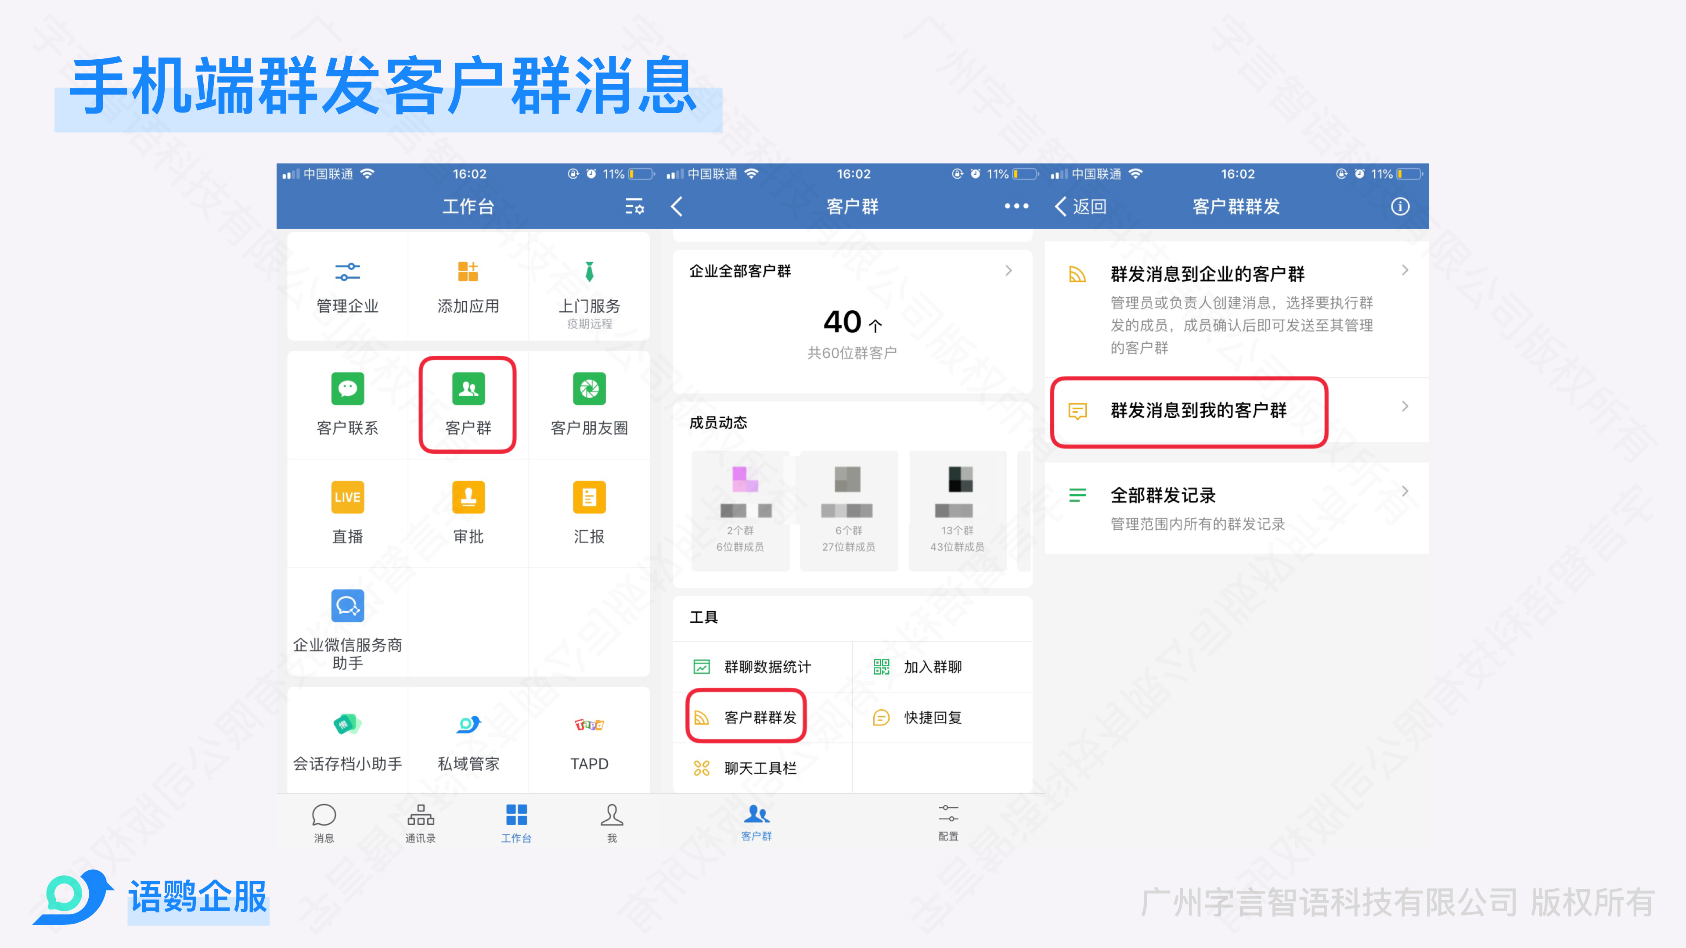Expand 全部群发记录 chevron
This screenshot has width=1686, height=948.
click(x=1405, y=492)
